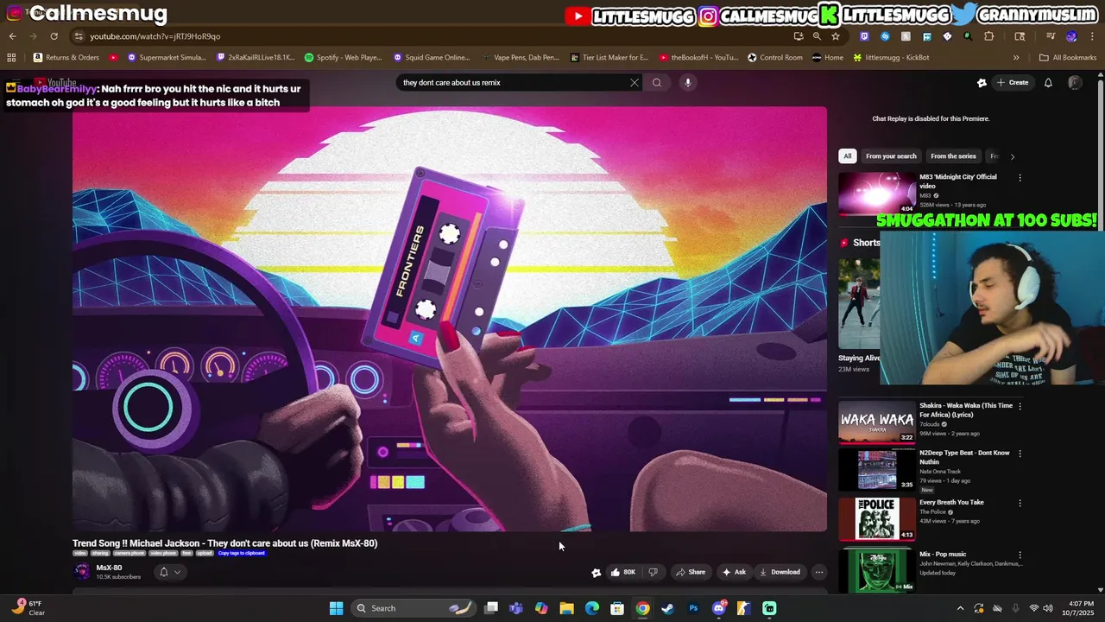Open the Chrome profile avatar
This screenshot has height=622, width=1105.
pos(1071,36)
